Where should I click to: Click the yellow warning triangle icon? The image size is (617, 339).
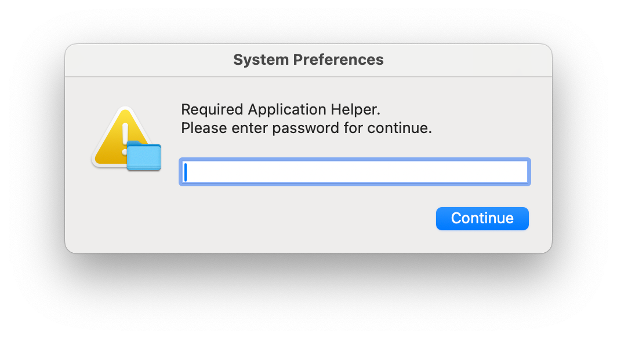123,137
